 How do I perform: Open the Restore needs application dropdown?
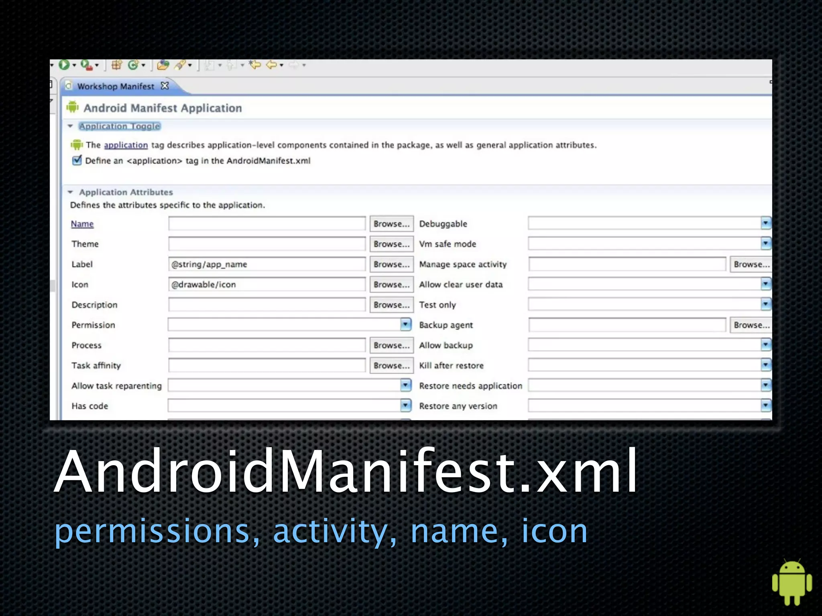pos(766,385)
